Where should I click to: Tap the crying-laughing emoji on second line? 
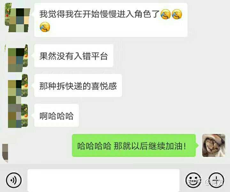(45, 27)
